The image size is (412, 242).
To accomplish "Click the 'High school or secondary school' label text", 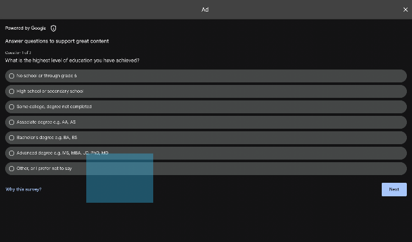I will click(50, 91).
